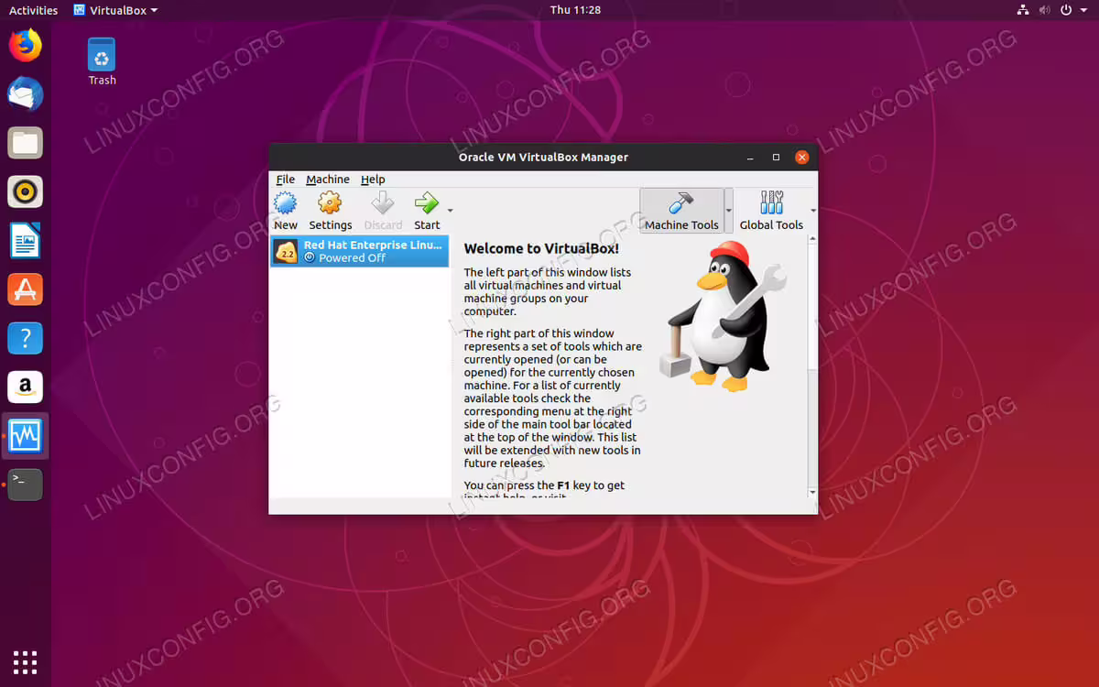This screenshot has width=1099, height=687.
Task: Click the Powered Off status icon
Action: click(310, 258)
